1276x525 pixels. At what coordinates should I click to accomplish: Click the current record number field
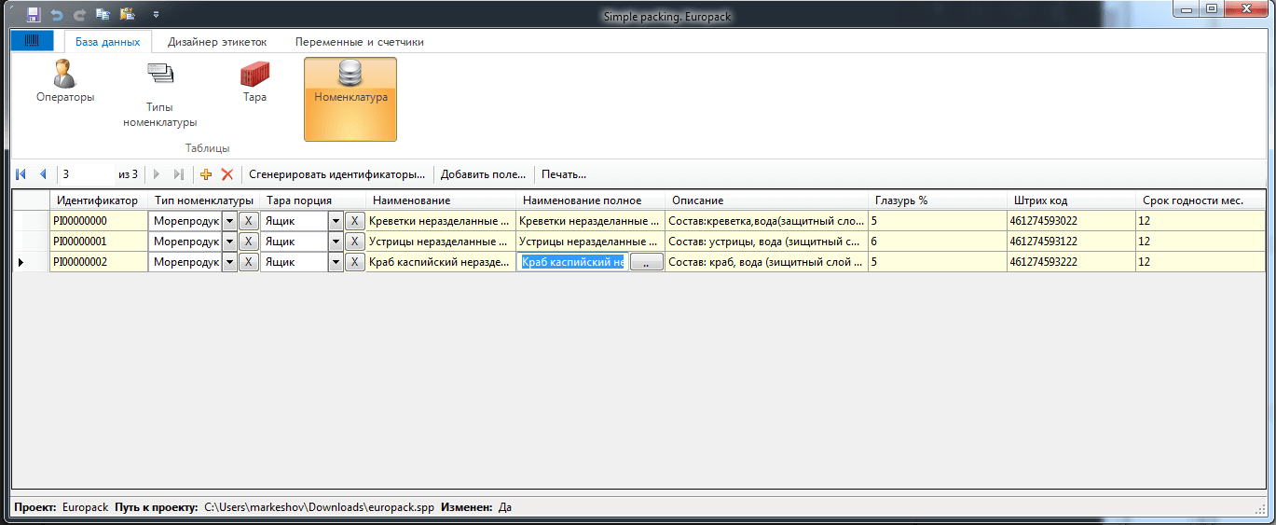(x=86, y=174)
